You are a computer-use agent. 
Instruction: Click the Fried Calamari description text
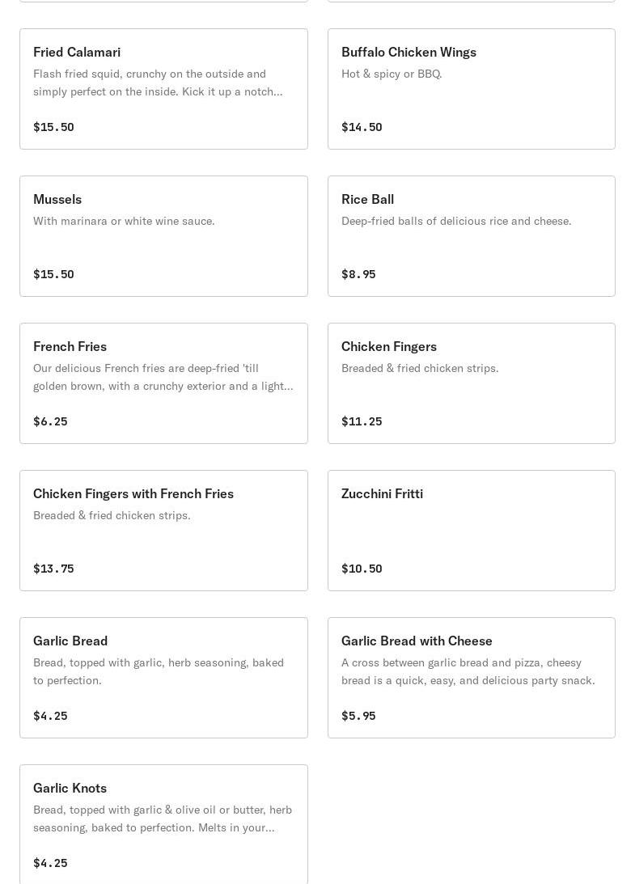point(158,82)
